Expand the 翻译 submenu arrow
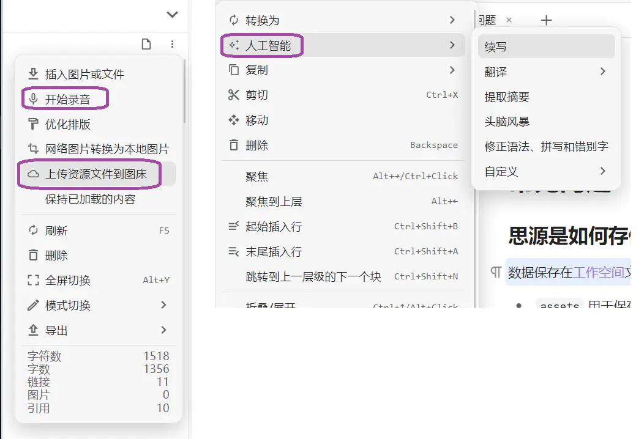The height and width of the screenshot is (439, 644). coord(602,72)
